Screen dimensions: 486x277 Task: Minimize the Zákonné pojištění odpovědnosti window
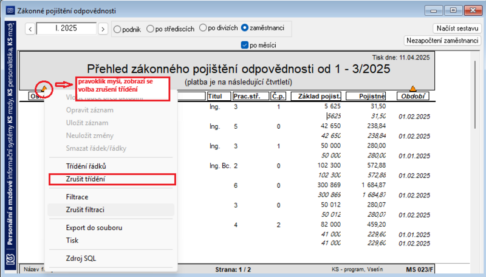click(x=433, y=10)
